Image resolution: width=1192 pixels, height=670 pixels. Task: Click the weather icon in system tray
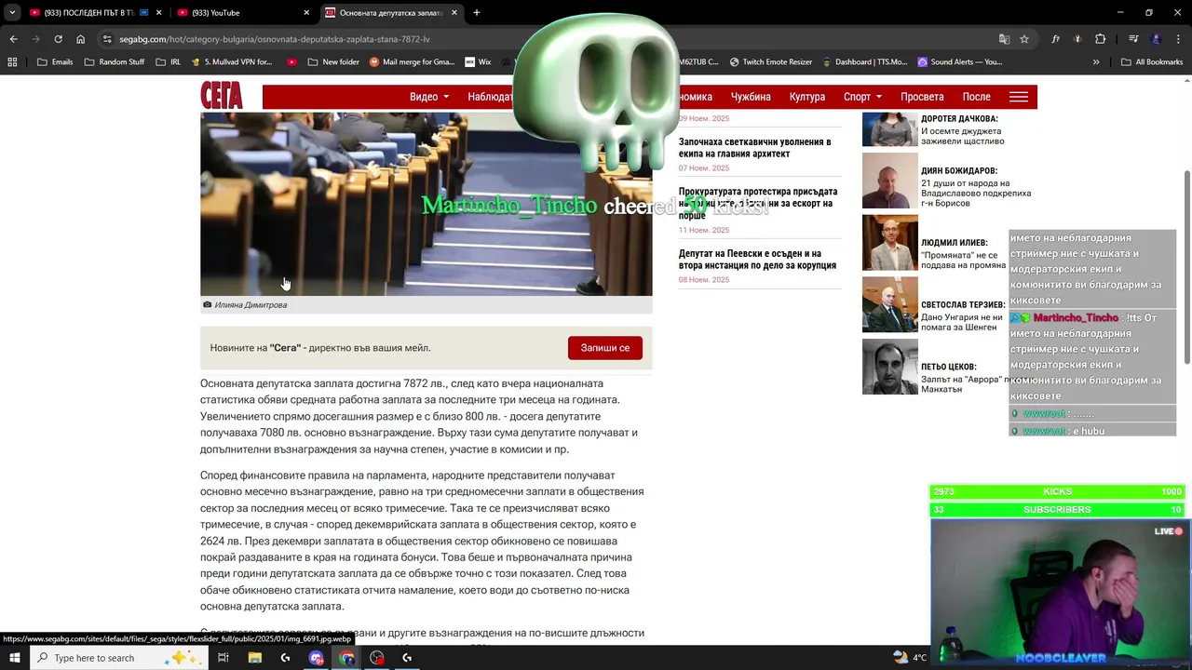tap(900, 657)
